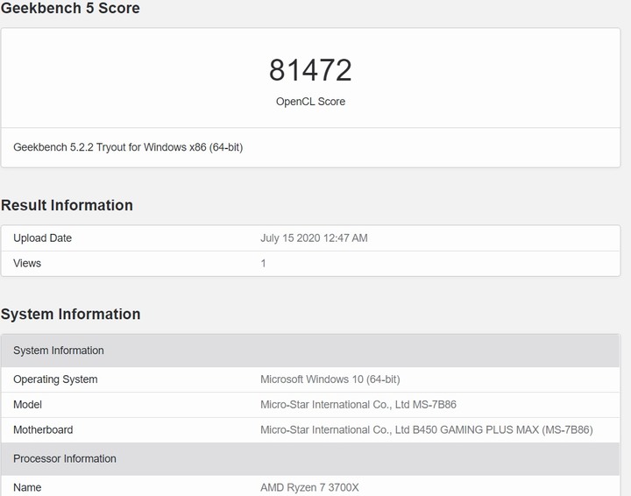Viewport: 631px width, 496px height.
Task: Select the 'Model' row label
Action: click(27, 405)
